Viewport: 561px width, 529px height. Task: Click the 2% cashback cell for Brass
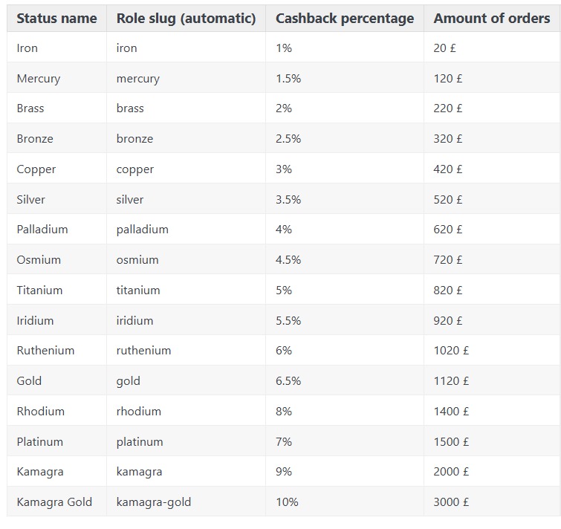point(284,108)
